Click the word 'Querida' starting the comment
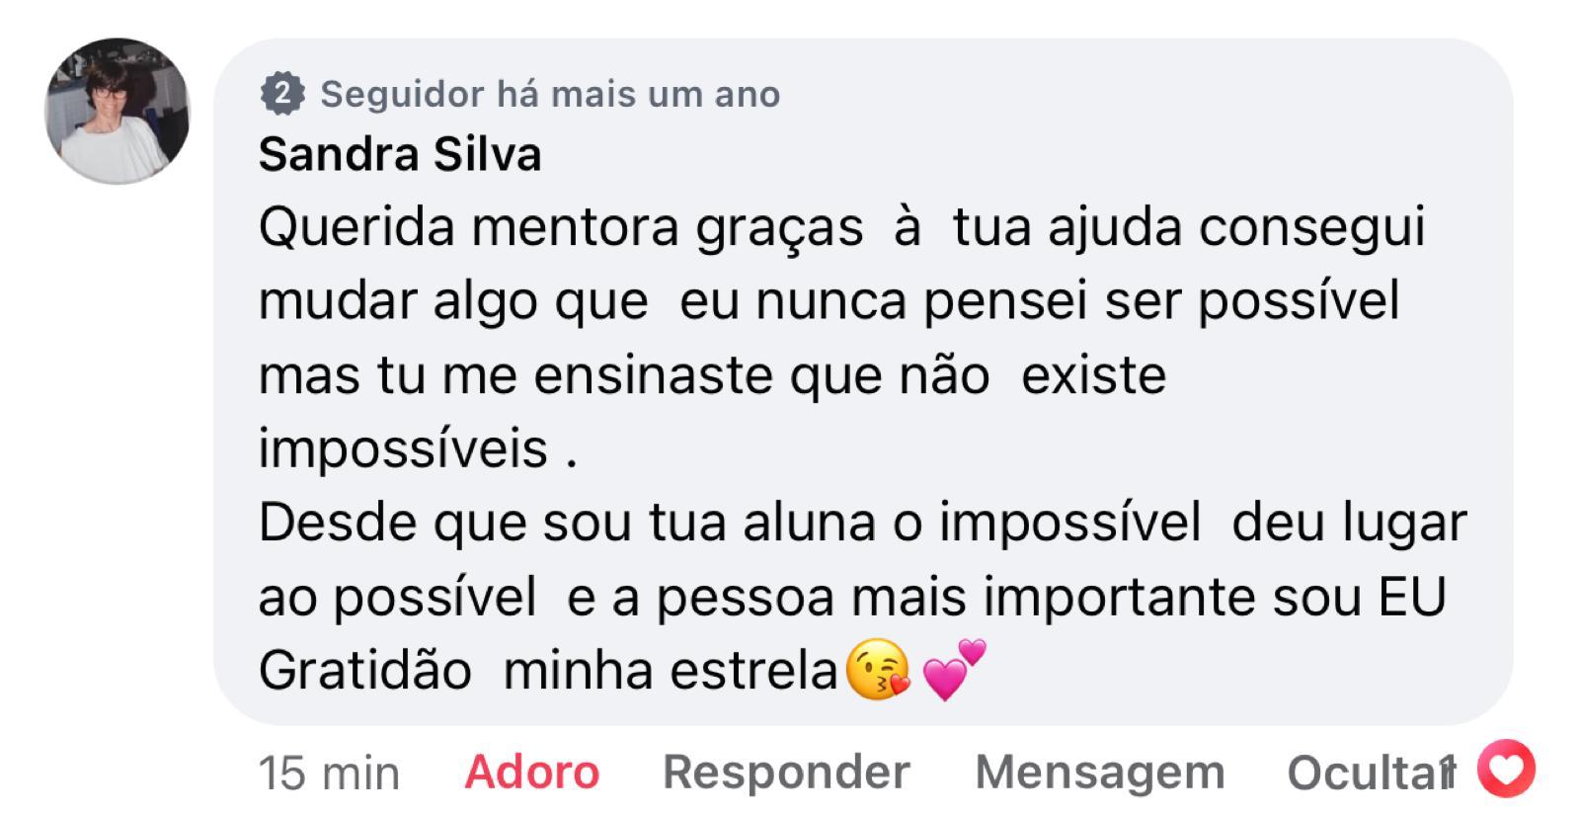The width and height of the screenshot is (1580, 815). click(x=357, y=228)
